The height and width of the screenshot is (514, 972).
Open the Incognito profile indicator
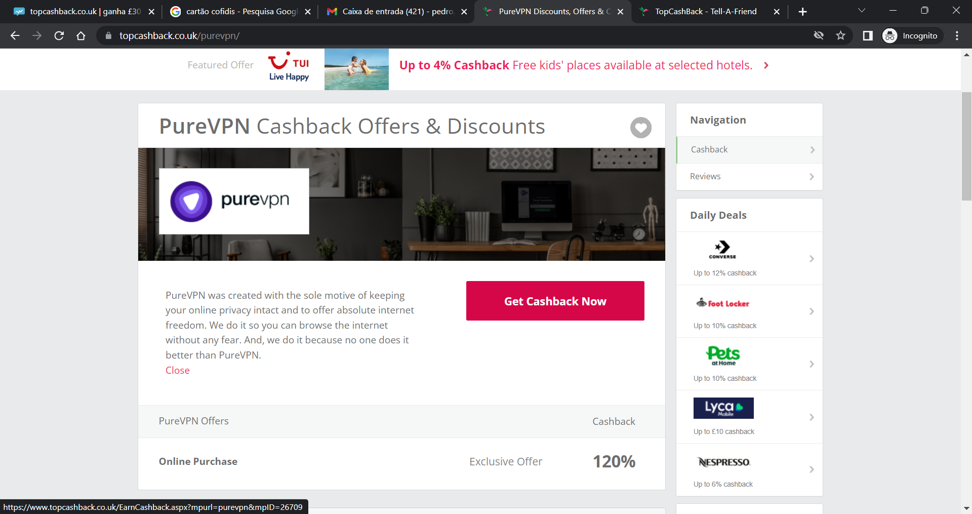click(912, 35)
